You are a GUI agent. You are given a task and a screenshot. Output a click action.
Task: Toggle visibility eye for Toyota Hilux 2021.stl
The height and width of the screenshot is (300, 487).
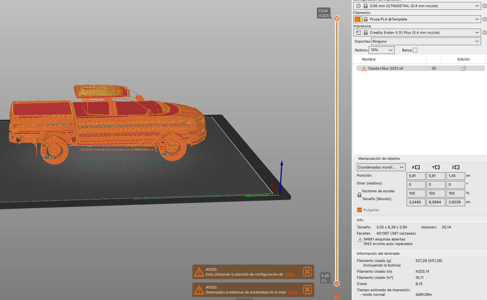point(434,68)
